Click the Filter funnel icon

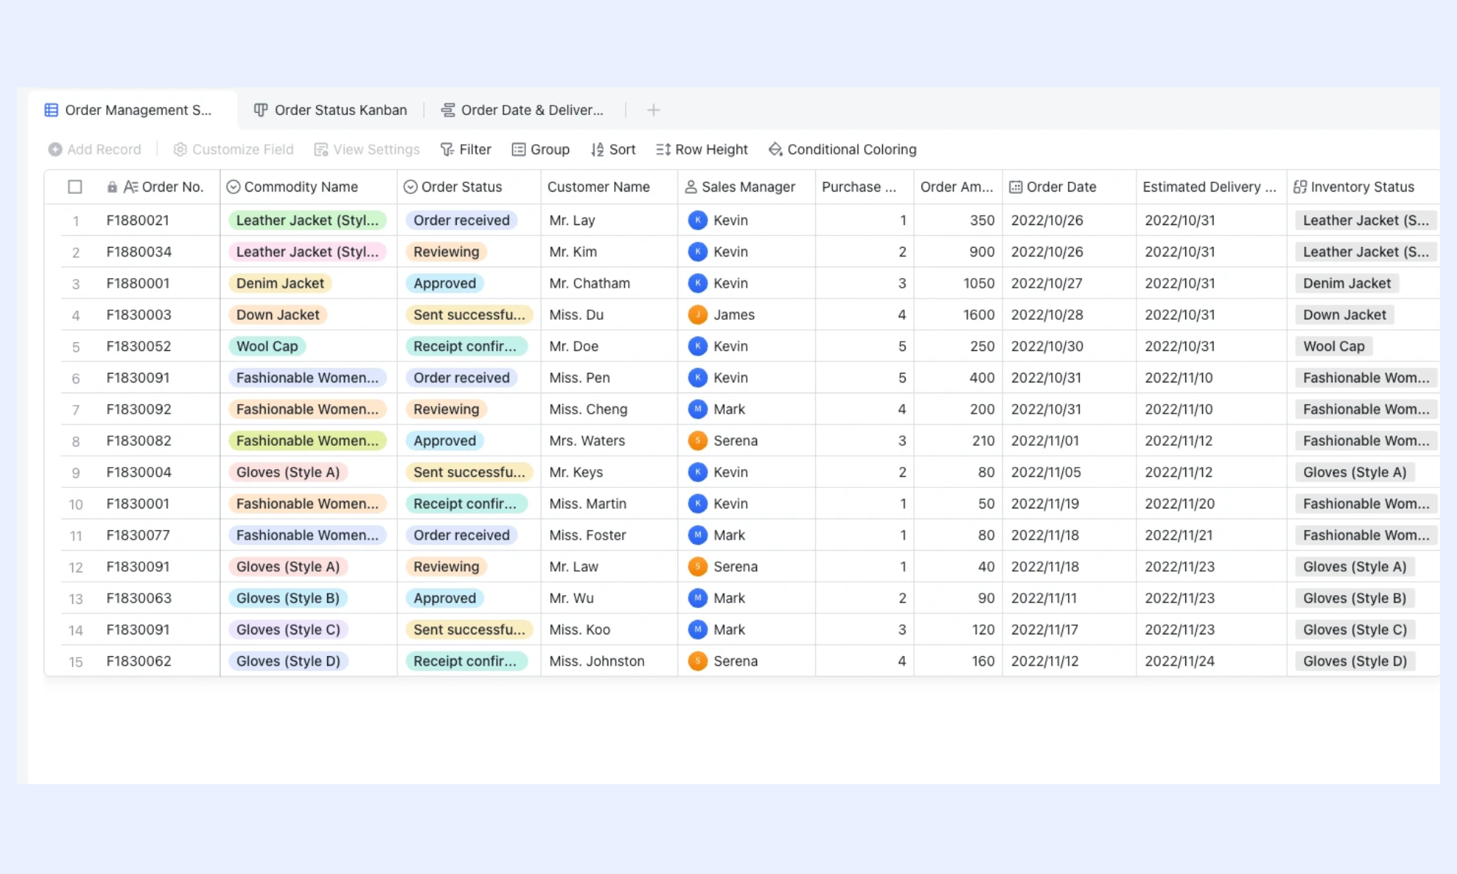click(x=447, y=149)
